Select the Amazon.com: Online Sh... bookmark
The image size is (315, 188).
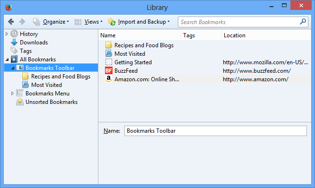coord(205,79)
